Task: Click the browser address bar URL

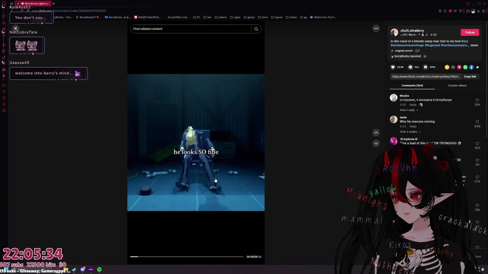Action: 69,11
